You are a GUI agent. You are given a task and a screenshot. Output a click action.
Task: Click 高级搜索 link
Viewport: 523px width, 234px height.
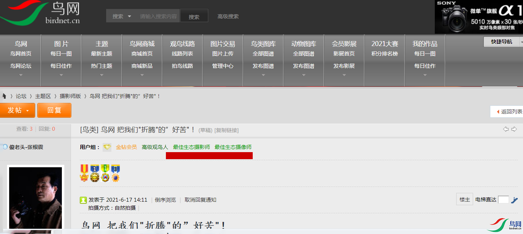click(x=228, y=17)
